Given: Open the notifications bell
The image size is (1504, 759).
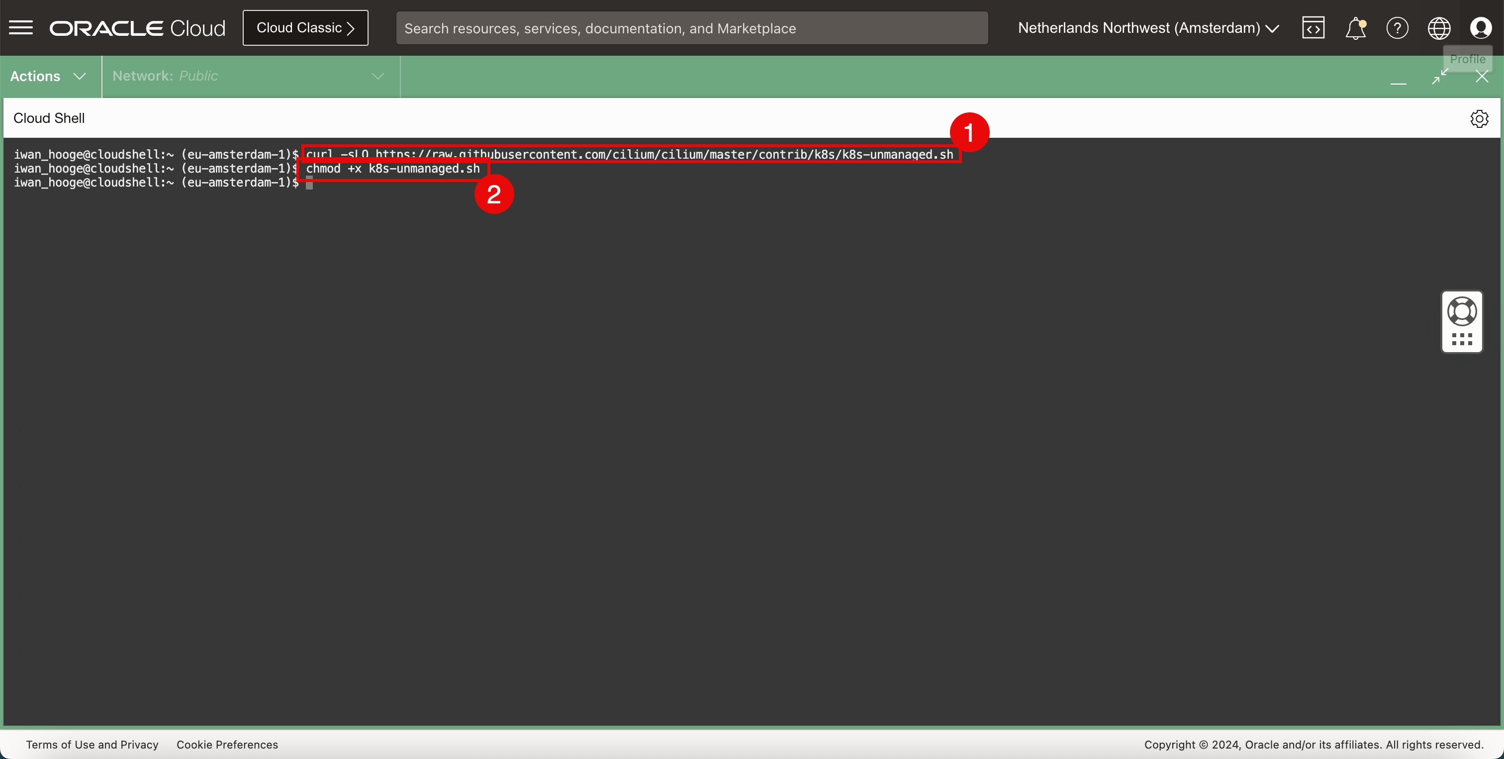Looking at the screenshot, I should coord(1355,28).
